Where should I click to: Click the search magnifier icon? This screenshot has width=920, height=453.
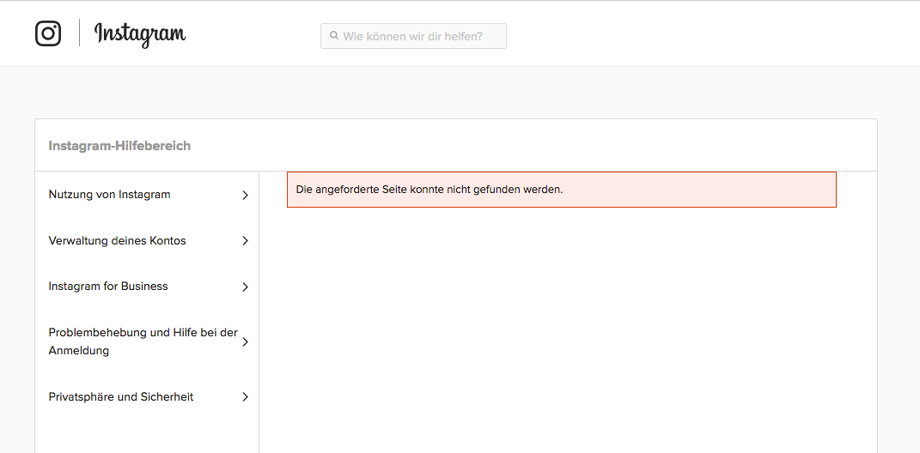(334, 36)
